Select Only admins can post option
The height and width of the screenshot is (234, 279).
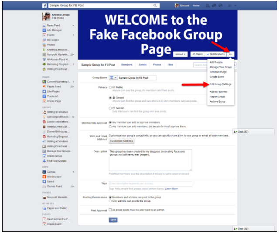110,201
